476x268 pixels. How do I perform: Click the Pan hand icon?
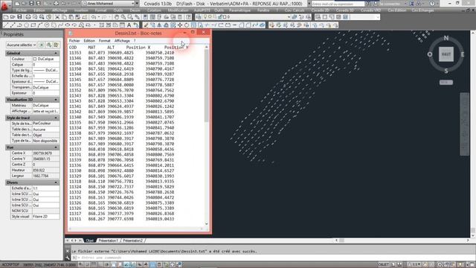pos(117,17)
